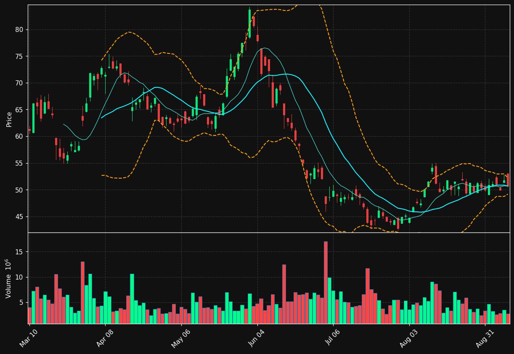Click the 55 price tick label
Image resolution: width=514 pixels, height=354 pixels.
[x=20, y=164]
